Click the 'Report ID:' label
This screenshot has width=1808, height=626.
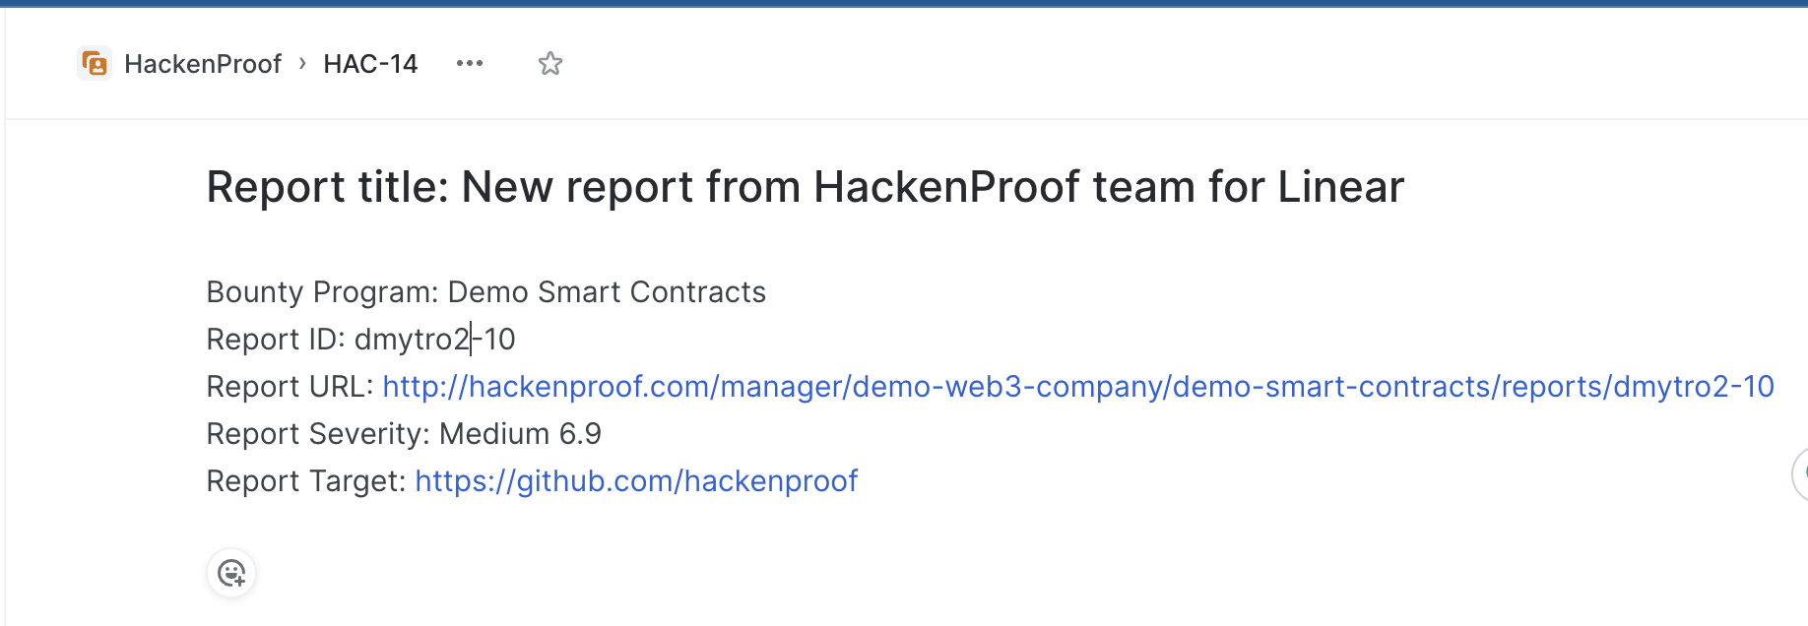[275, 340]
